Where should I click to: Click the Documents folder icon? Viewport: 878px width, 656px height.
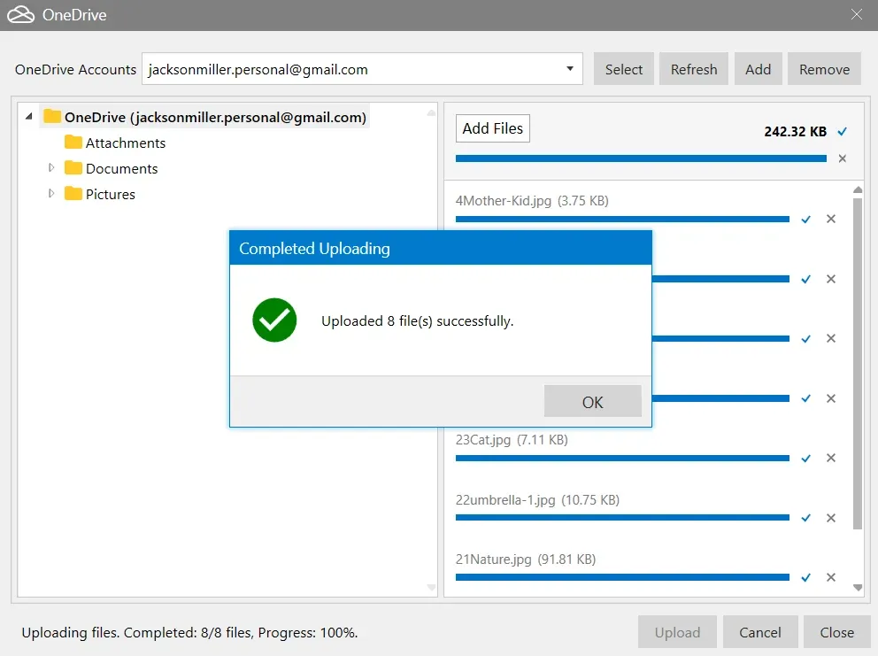click(73, 167)
